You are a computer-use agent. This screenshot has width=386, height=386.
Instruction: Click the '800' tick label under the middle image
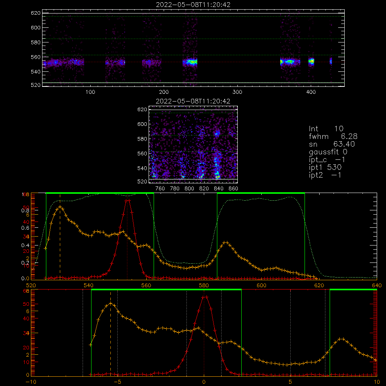(189, 189)
